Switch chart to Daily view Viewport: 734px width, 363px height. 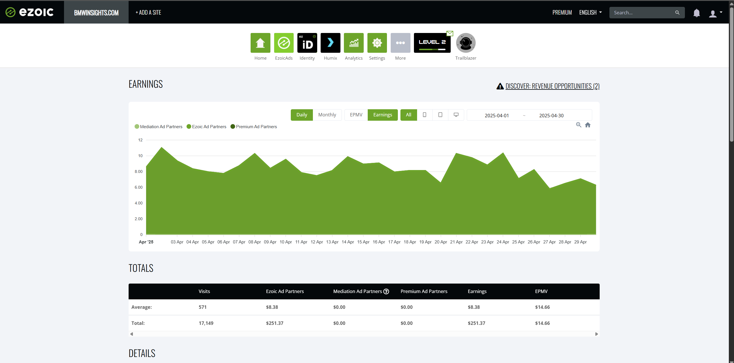pyautogui.click(x=302, y=115)
